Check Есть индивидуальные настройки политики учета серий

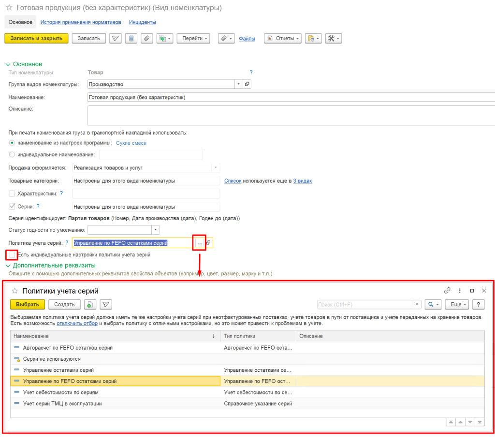tap(12, 254)
